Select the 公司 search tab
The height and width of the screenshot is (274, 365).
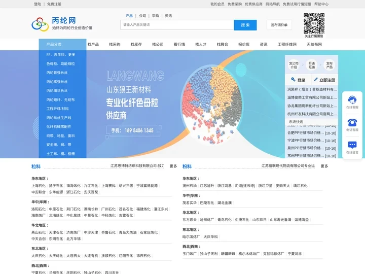tap(142, 16)
